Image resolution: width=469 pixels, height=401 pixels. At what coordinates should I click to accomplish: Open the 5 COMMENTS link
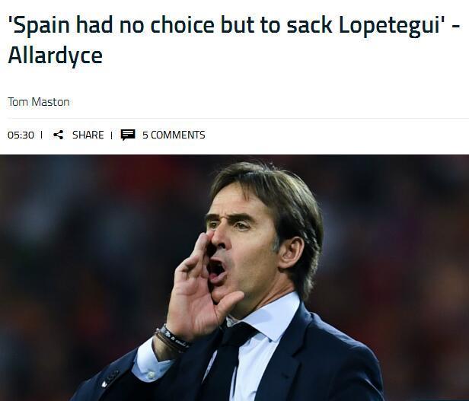click(x=174, y=135)
